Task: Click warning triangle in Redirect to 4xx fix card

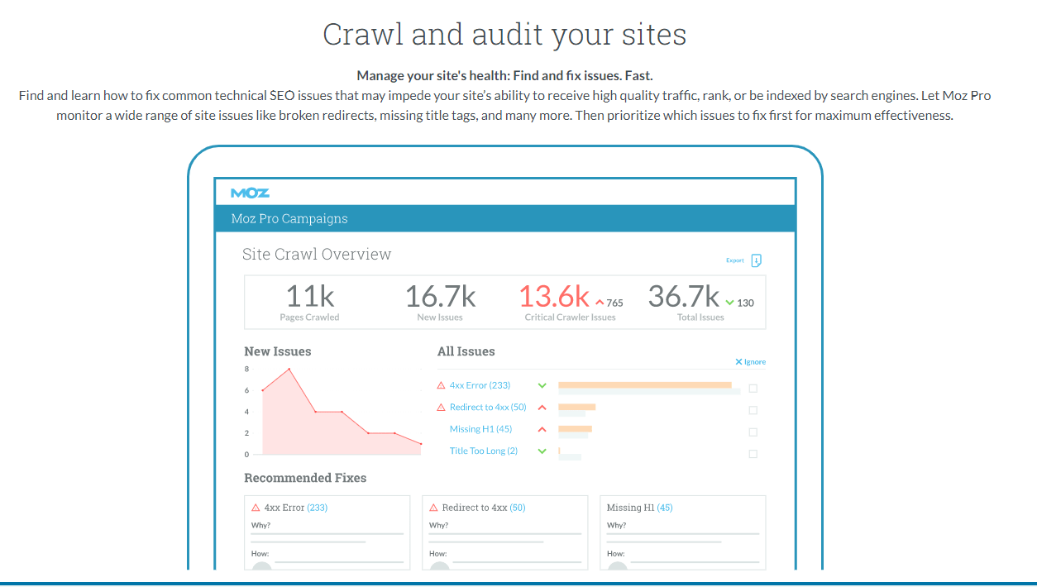Action: pyautogui.click(x=433, y=508)
